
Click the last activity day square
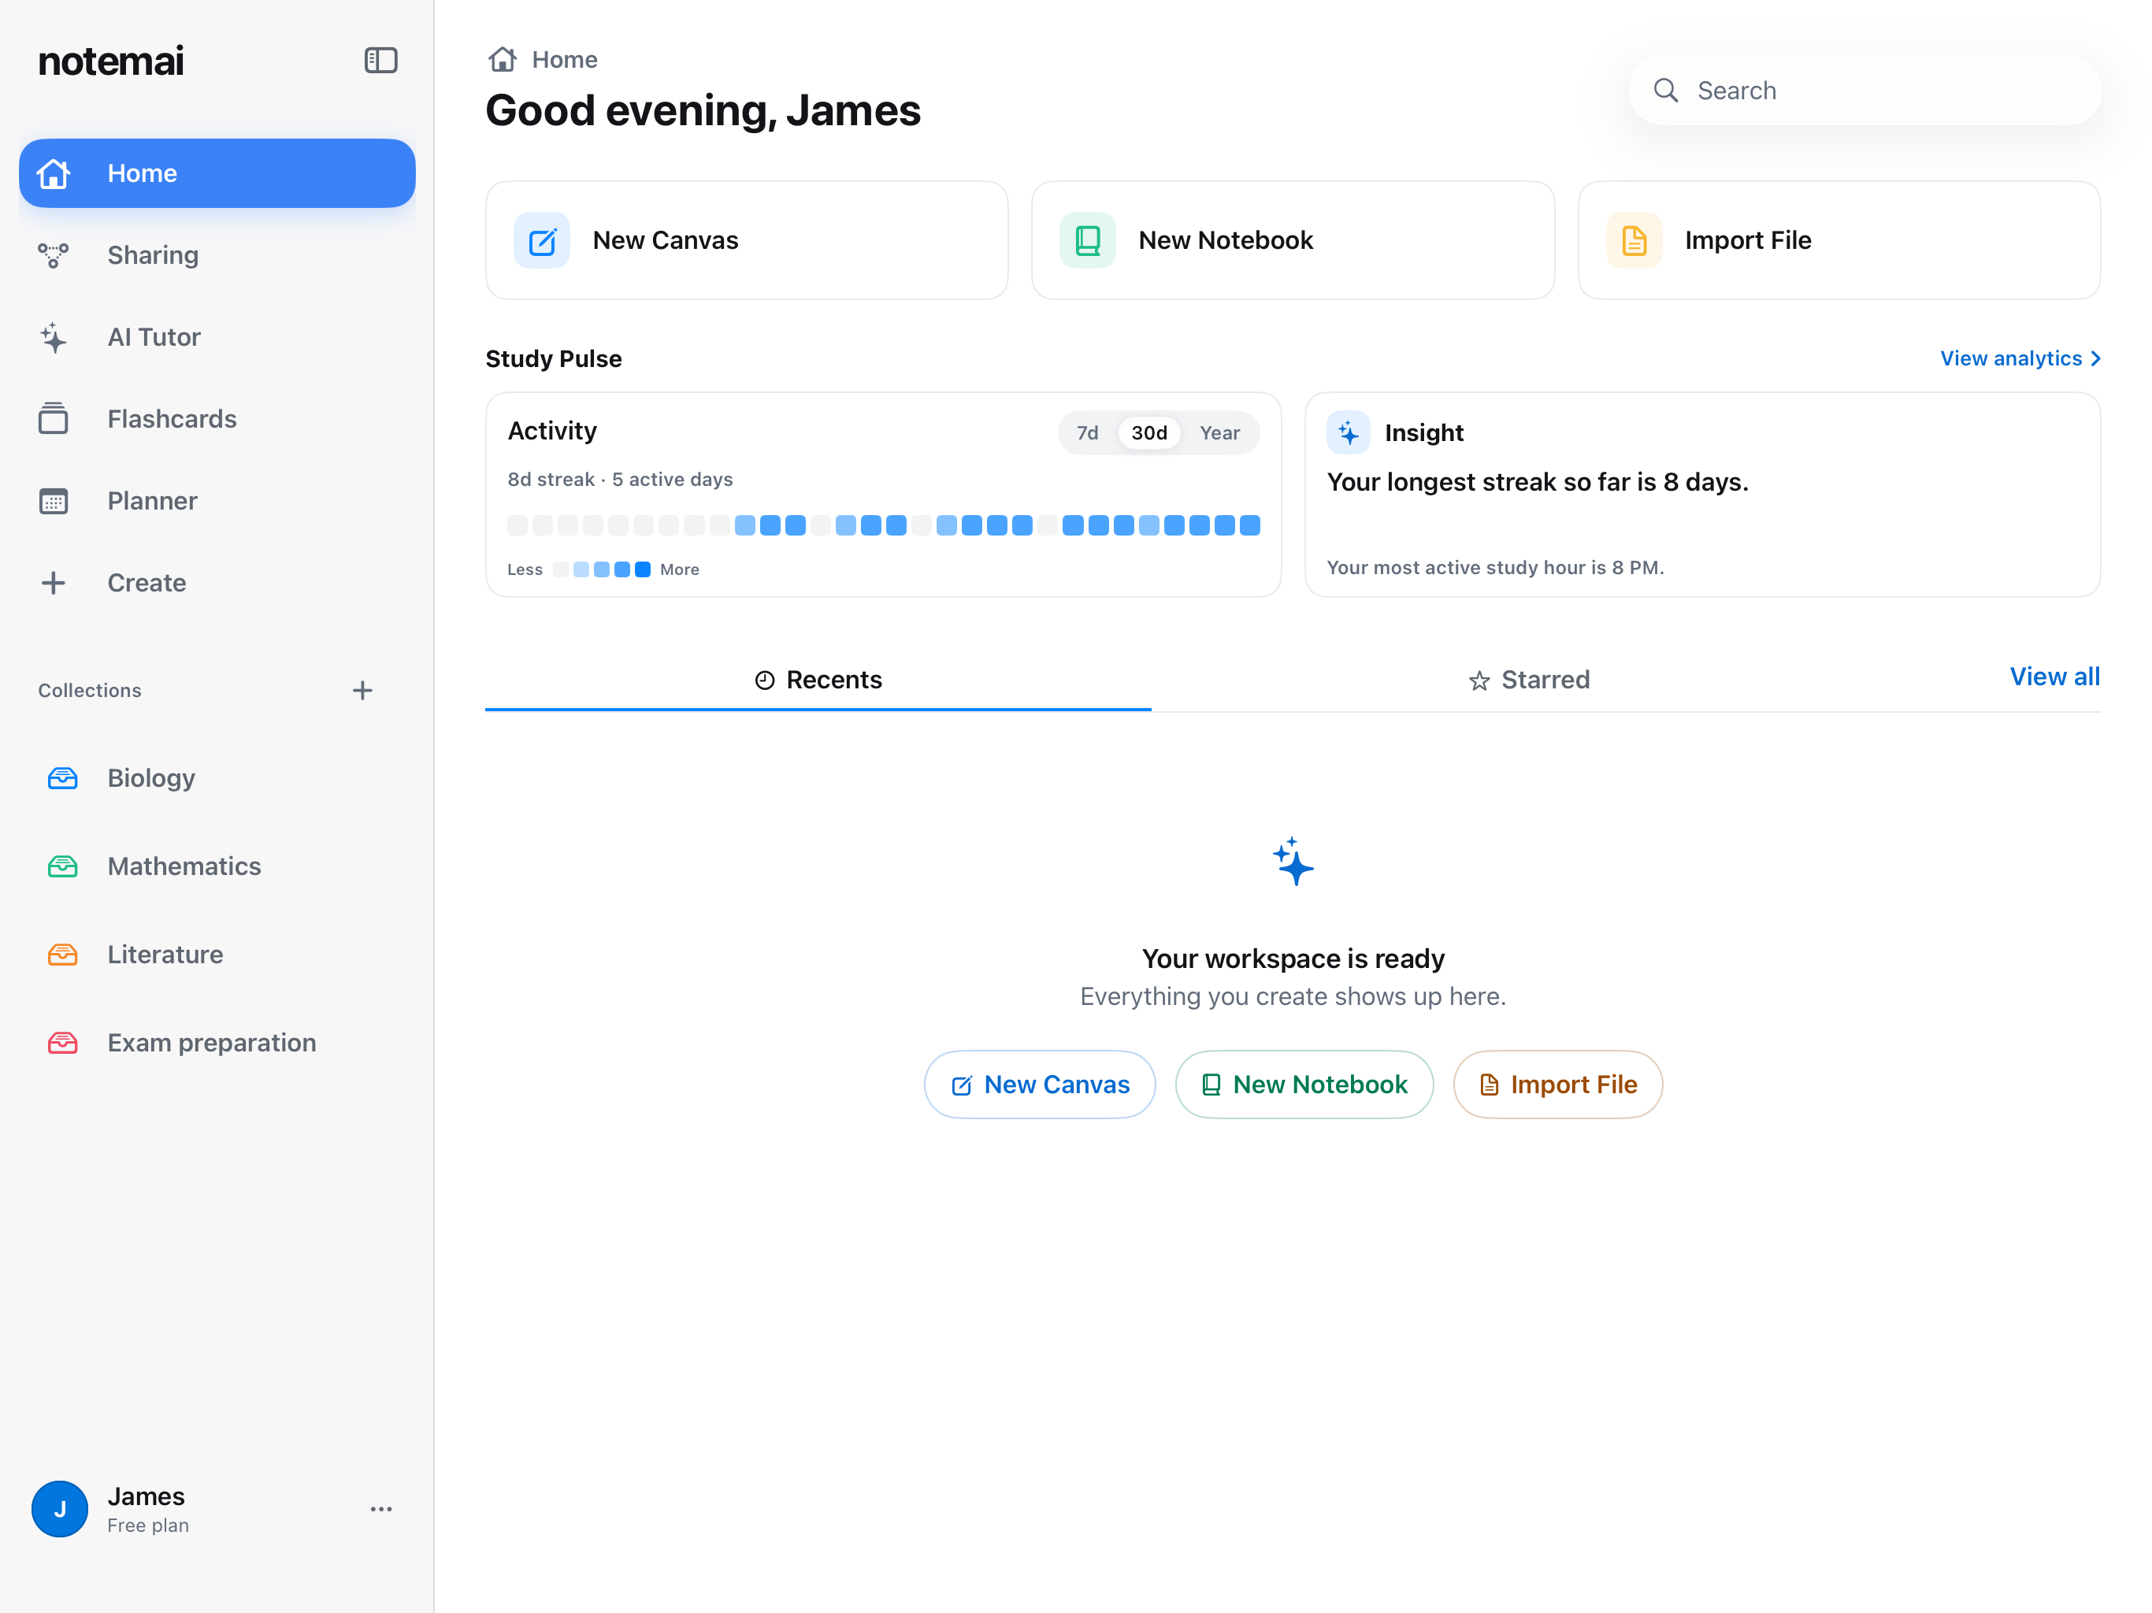[x=1250, y=525]
